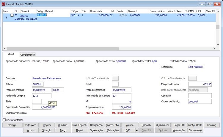Click the Preço button
This screenshot has width=223, height=137.
click(x=63, y=130)
